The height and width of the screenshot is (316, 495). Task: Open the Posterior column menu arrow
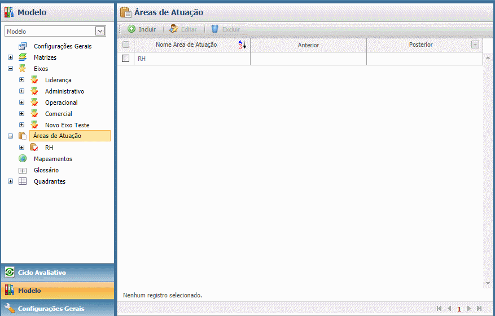pyautogui.click(x=475, y=45)
